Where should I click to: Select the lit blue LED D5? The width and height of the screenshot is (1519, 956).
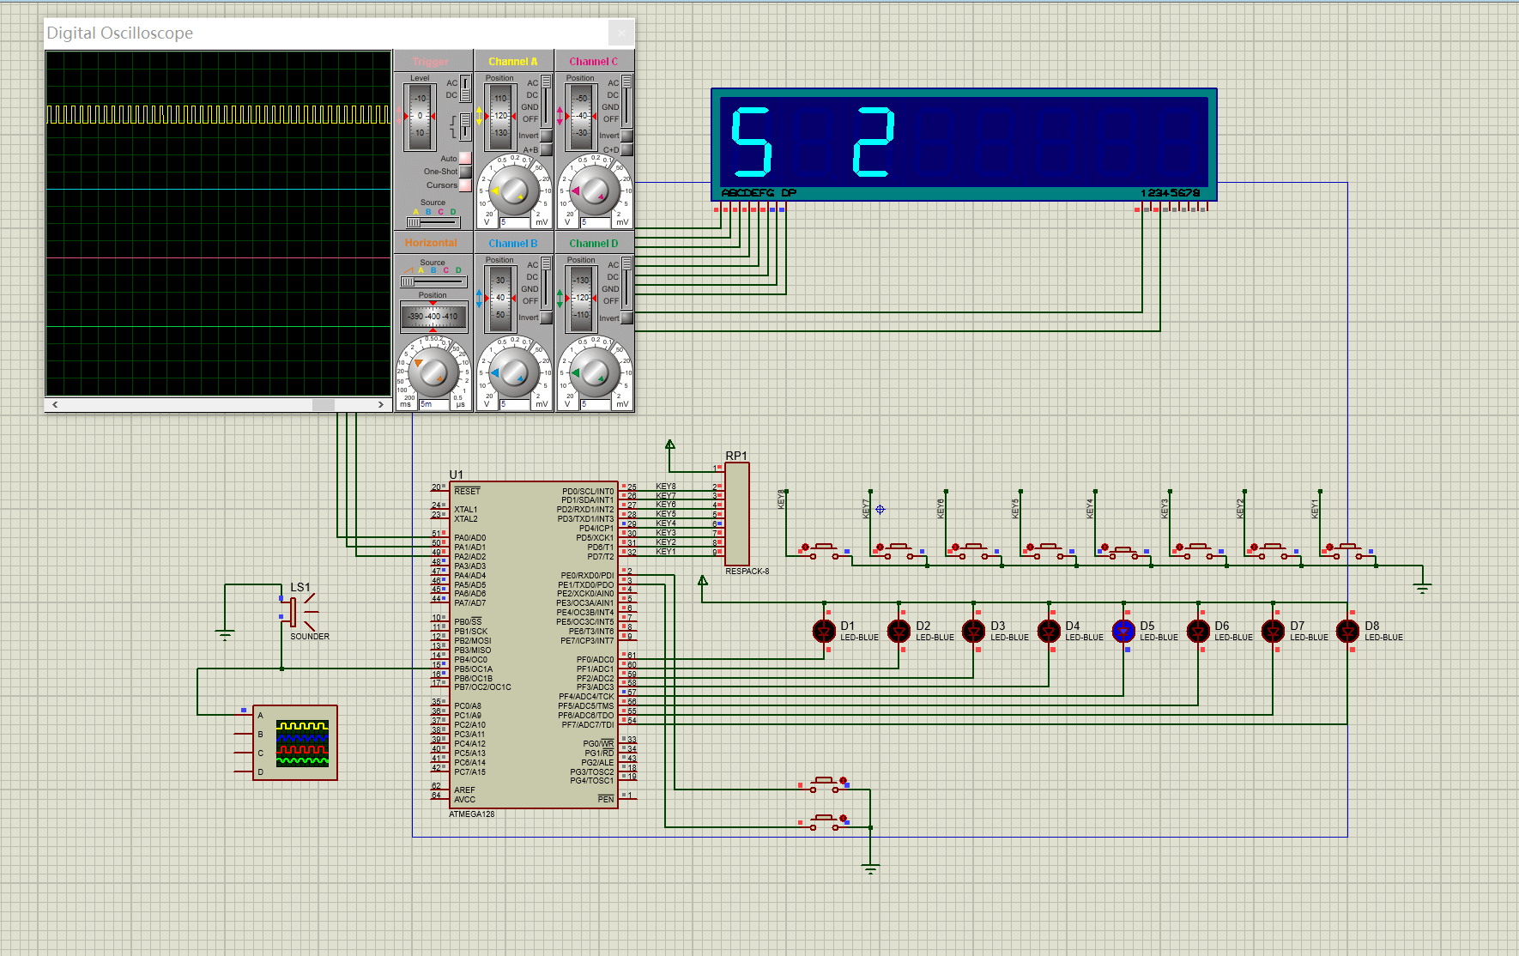click(1123, 632)
